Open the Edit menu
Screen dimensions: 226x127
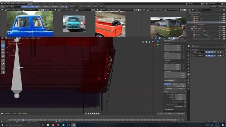click(x=8, y=4)
